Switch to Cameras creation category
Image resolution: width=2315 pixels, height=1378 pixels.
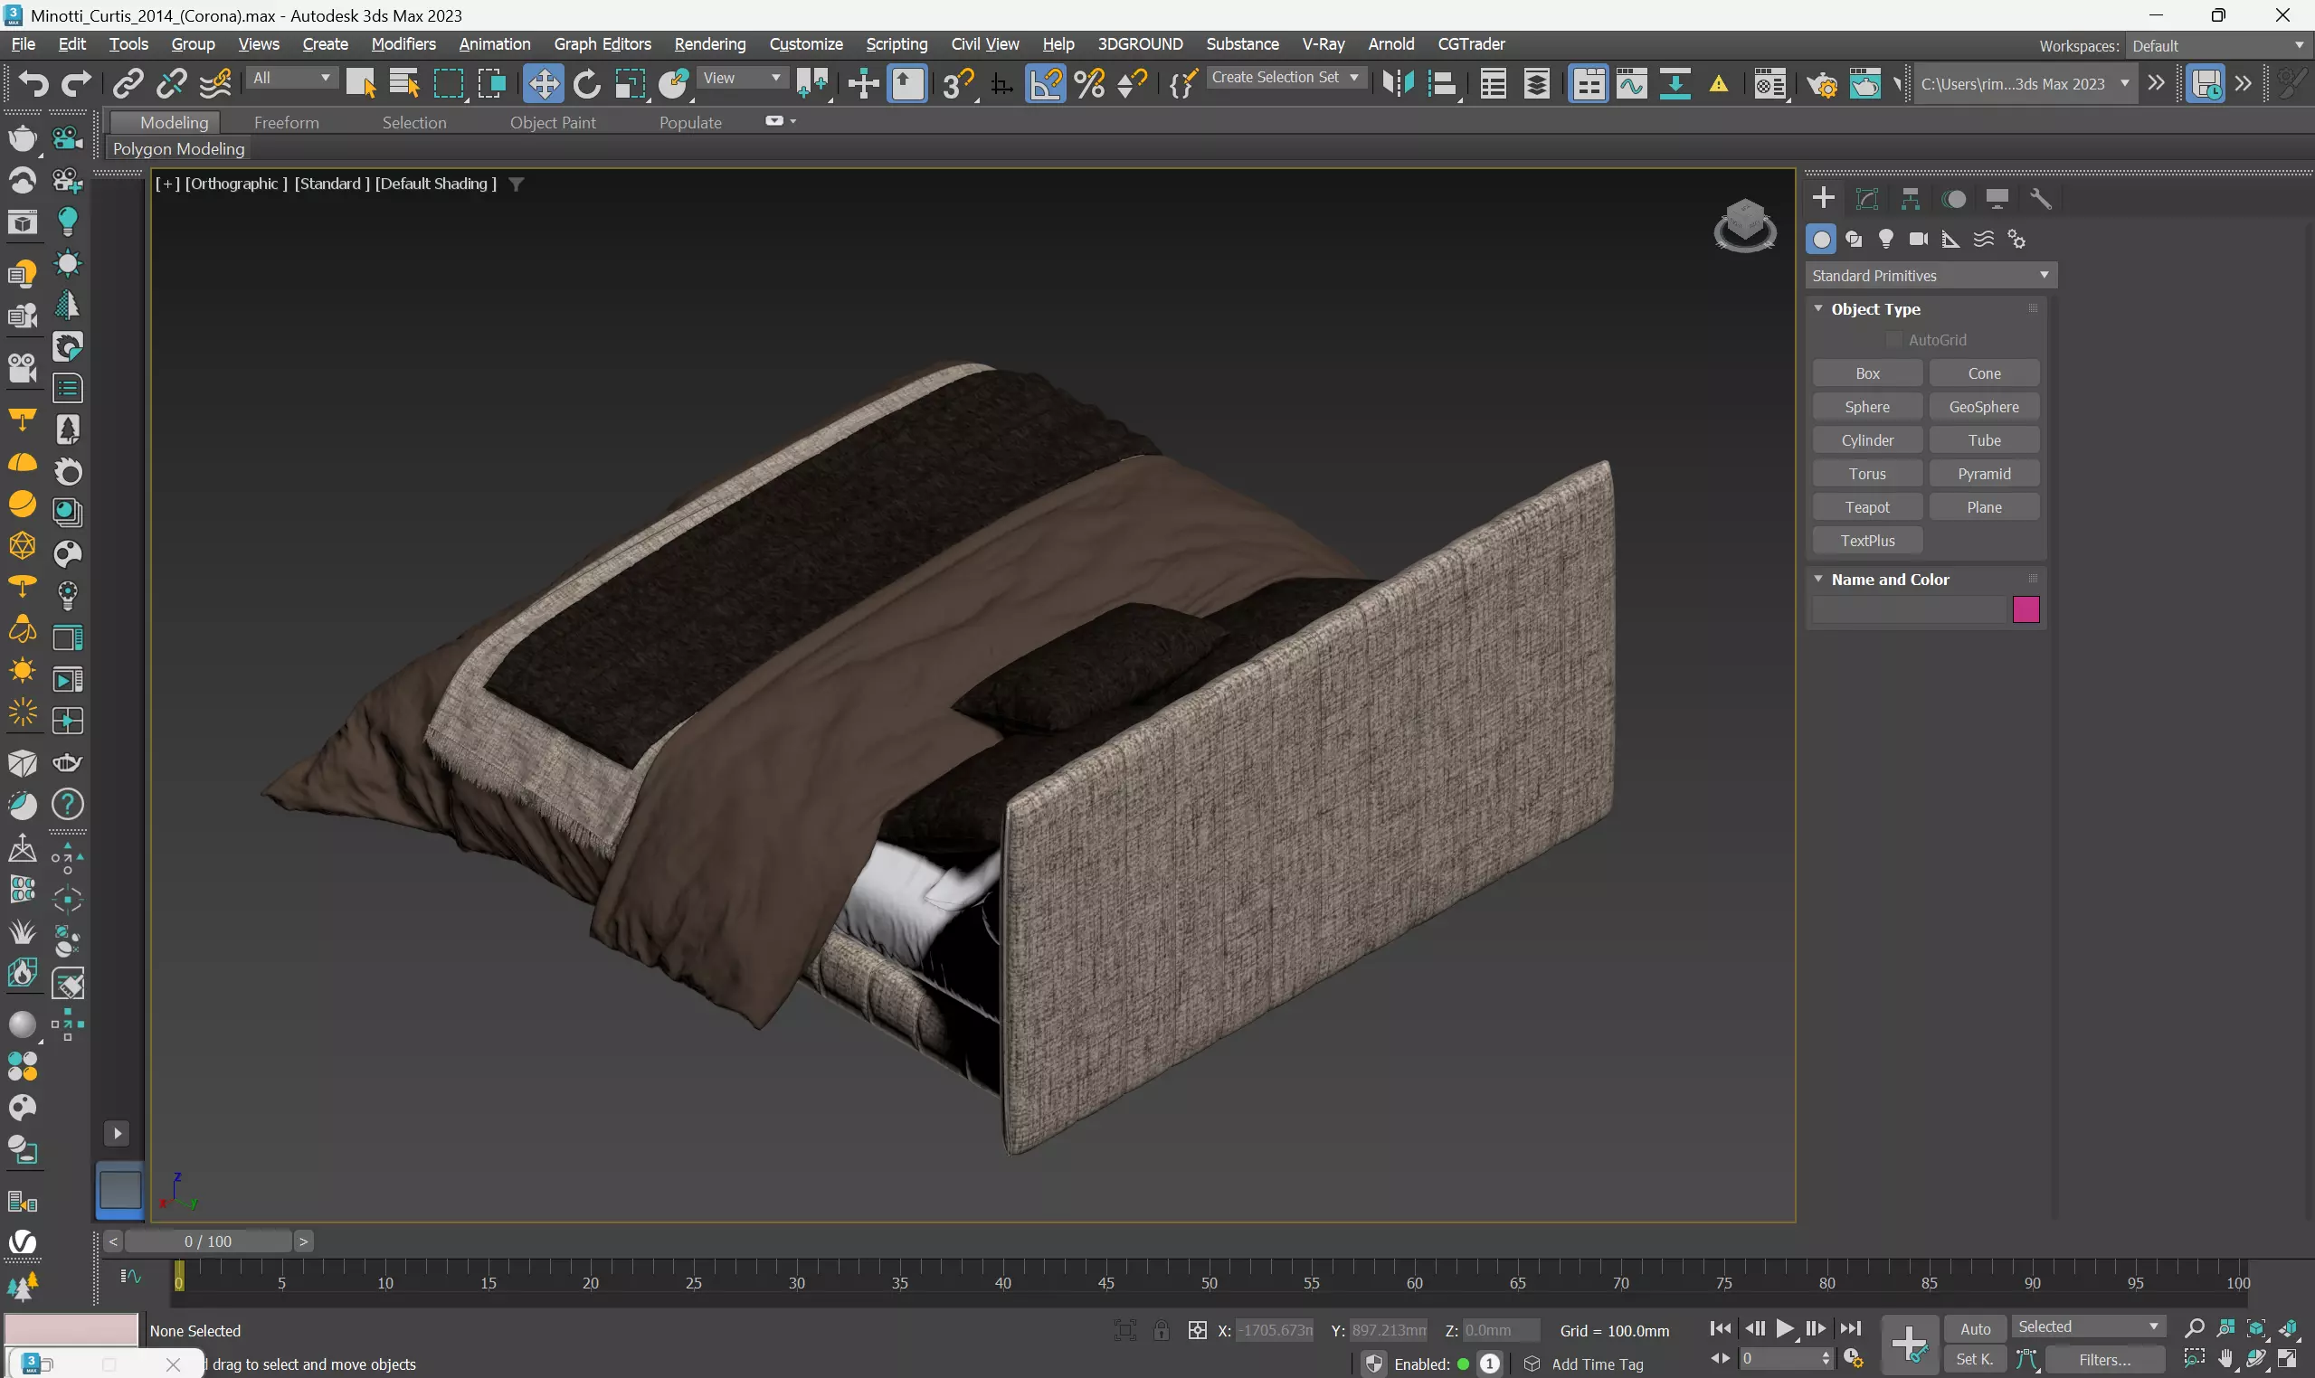pos(1919,240)
